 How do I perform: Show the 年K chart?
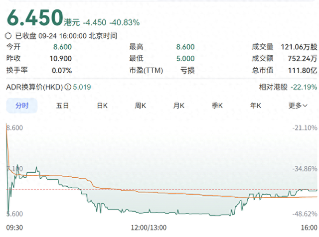[256, 106]
